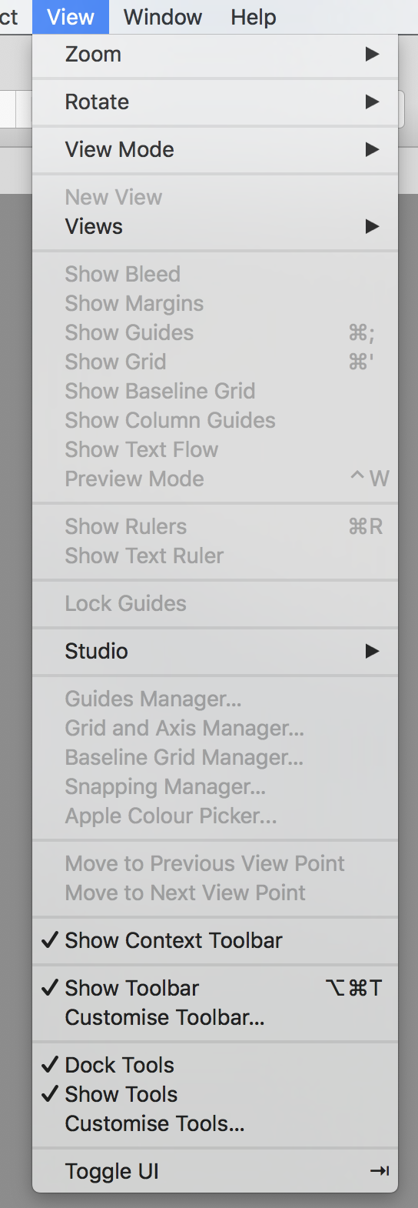Choose the View Mode entry
This screenshot has height=1208, width=418.
pos(215,149)
